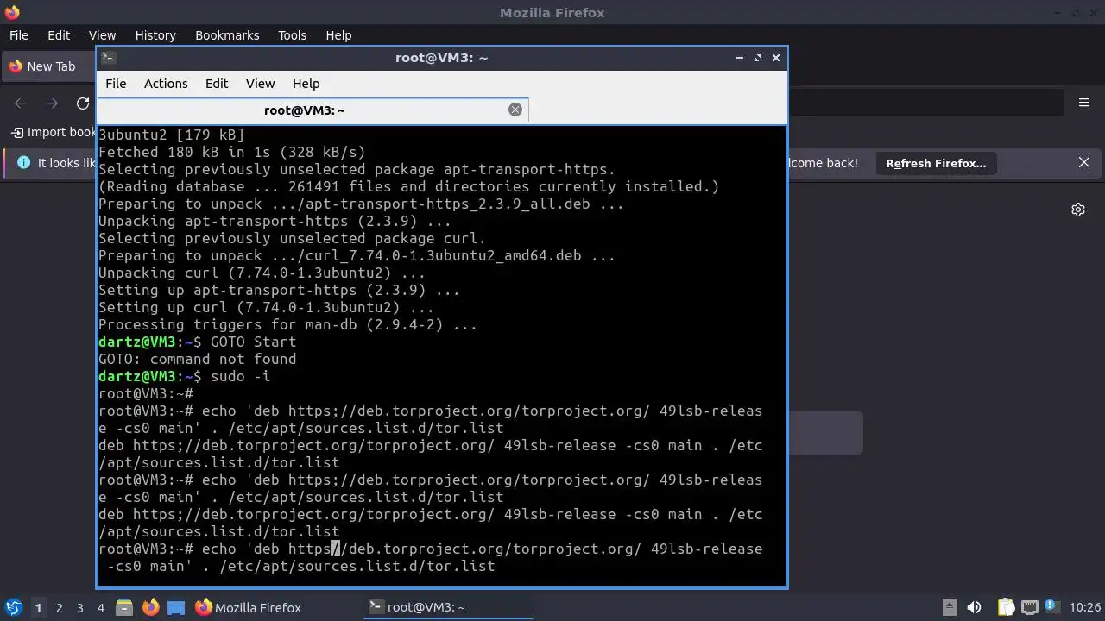Open the terminal Actions menu
Image resolution: width=1105 pixels, height=621 pixels.
click(x=166, y=84)
